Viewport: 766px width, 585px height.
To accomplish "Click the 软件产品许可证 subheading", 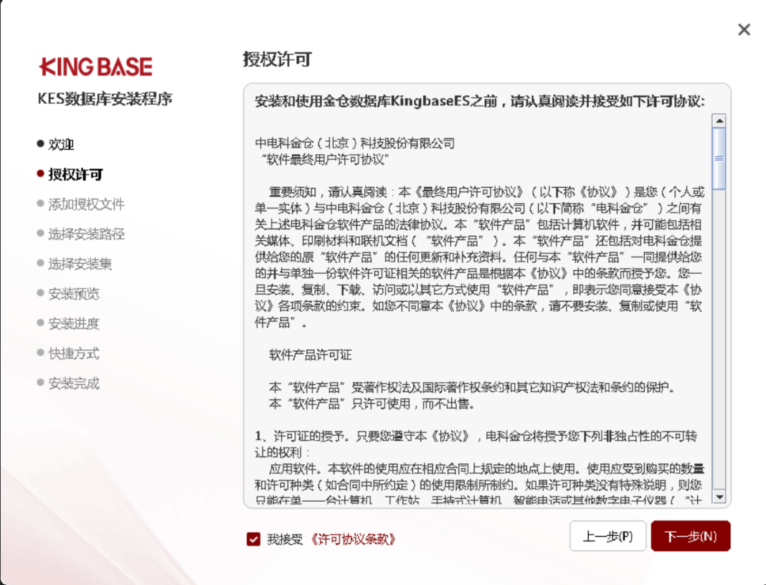I will [311, 355].
